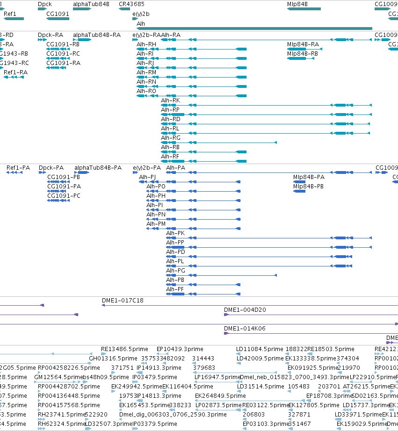Open the DME1-014K06 BAC clone label
This screenshot has width=398, height=431.
tap(245, 329)
